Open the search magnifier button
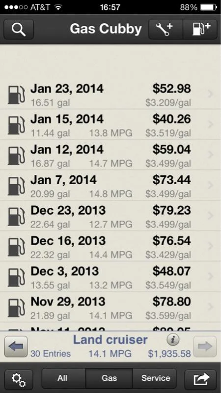Screen dimensions: 221x393 pyautogui.click(x=19, y=30)
